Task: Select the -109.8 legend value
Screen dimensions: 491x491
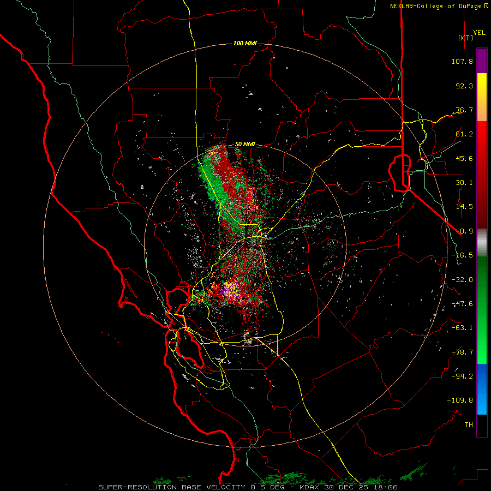Action: coord(460,400)
